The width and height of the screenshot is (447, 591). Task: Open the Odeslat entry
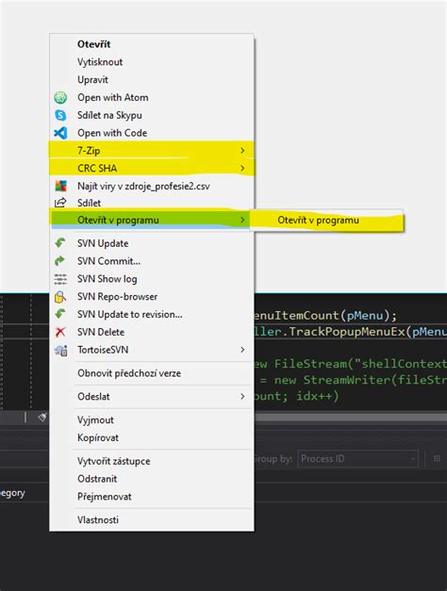click(x=151, y=397)
